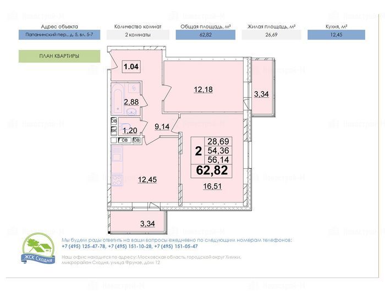Click living room area label 16,51
Image resolution: width=385 pixels, height=292 pixels.
(x=212, y=186)
